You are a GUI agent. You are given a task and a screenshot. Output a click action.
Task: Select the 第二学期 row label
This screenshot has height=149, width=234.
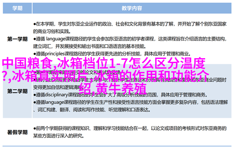17,91
